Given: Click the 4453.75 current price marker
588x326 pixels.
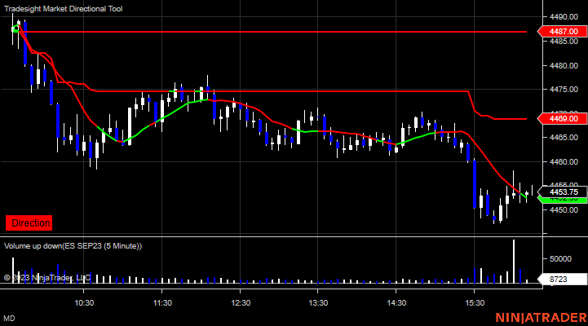Looking at the screenshot, I should tap(563, 192).
